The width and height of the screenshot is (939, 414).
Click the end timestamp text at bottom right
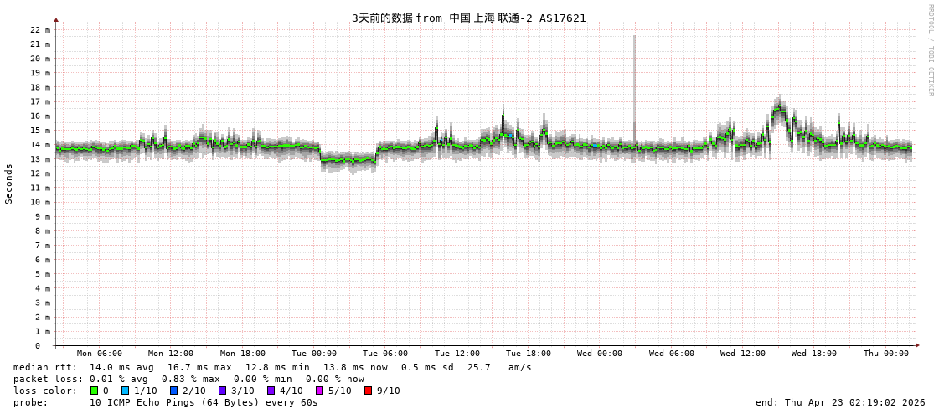pos(840,402)
